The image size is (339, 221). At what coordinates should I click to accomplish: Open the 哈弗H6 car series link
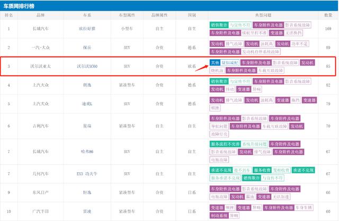click(x=87, y=152)
